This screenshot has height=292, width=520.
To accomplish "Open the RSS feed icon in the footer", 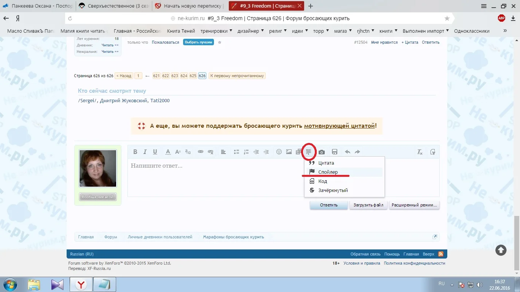I will pyautogui.click(x=440, y=254).
